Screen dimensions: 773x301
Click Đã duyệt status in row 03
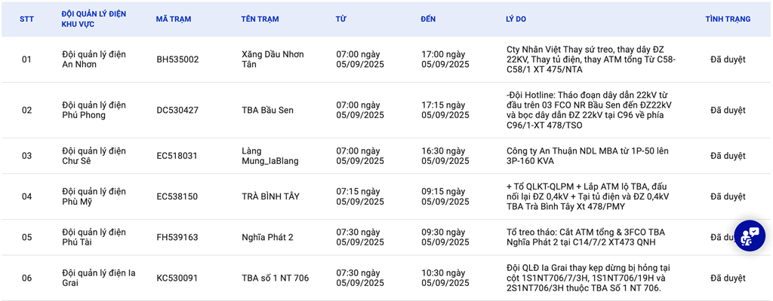728,156
